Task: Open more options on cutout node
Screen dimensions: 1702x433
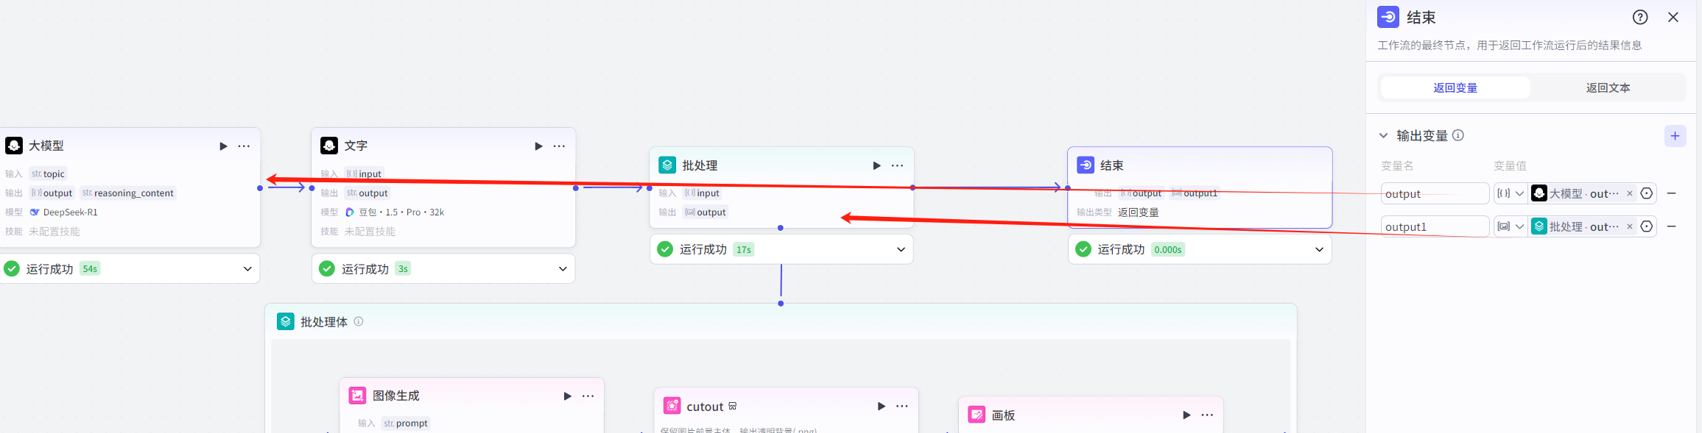Action: (902, 407)
